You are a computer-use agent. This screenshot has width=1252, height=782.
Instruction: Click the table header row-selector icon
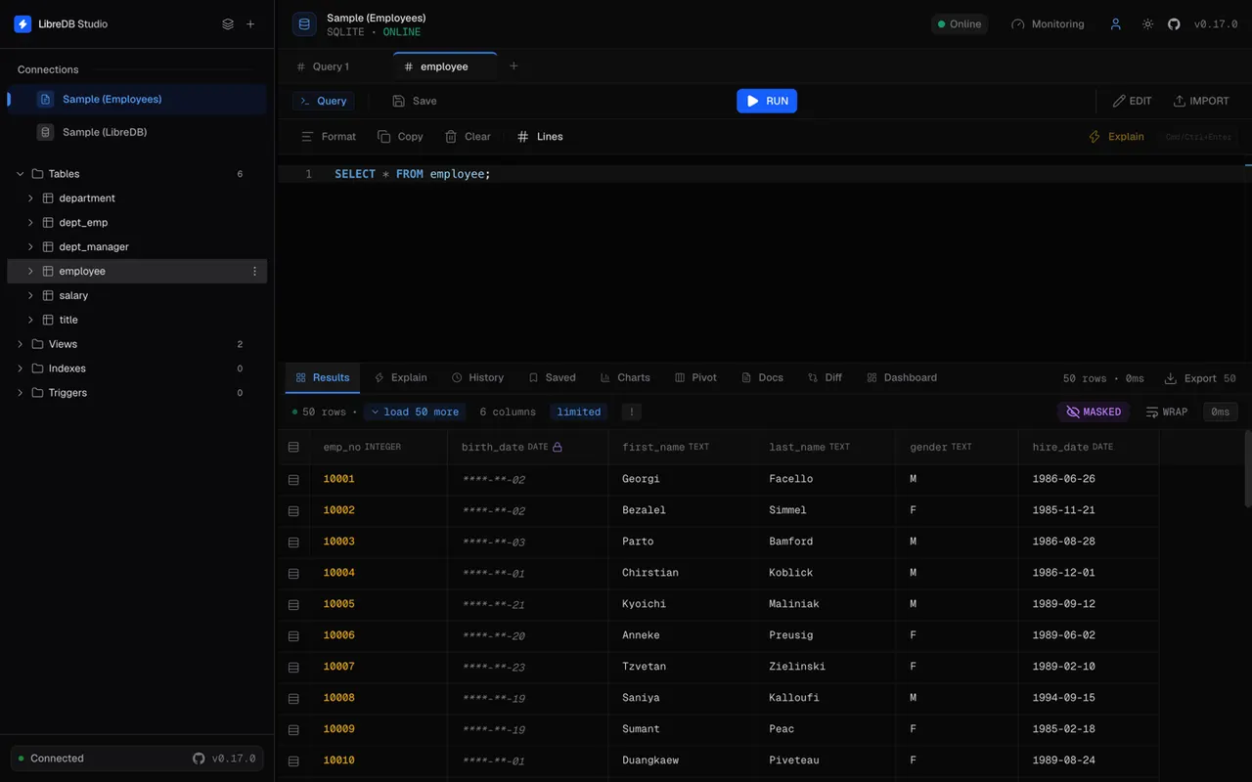tap(293, 448)
